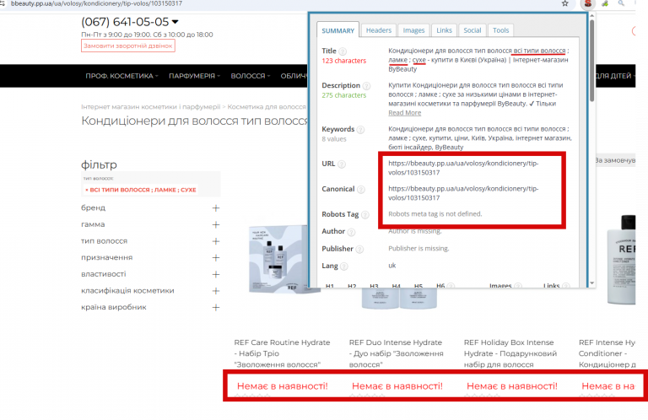
Task: Click REF Care Routine product image
Action: tap(278, 259)
